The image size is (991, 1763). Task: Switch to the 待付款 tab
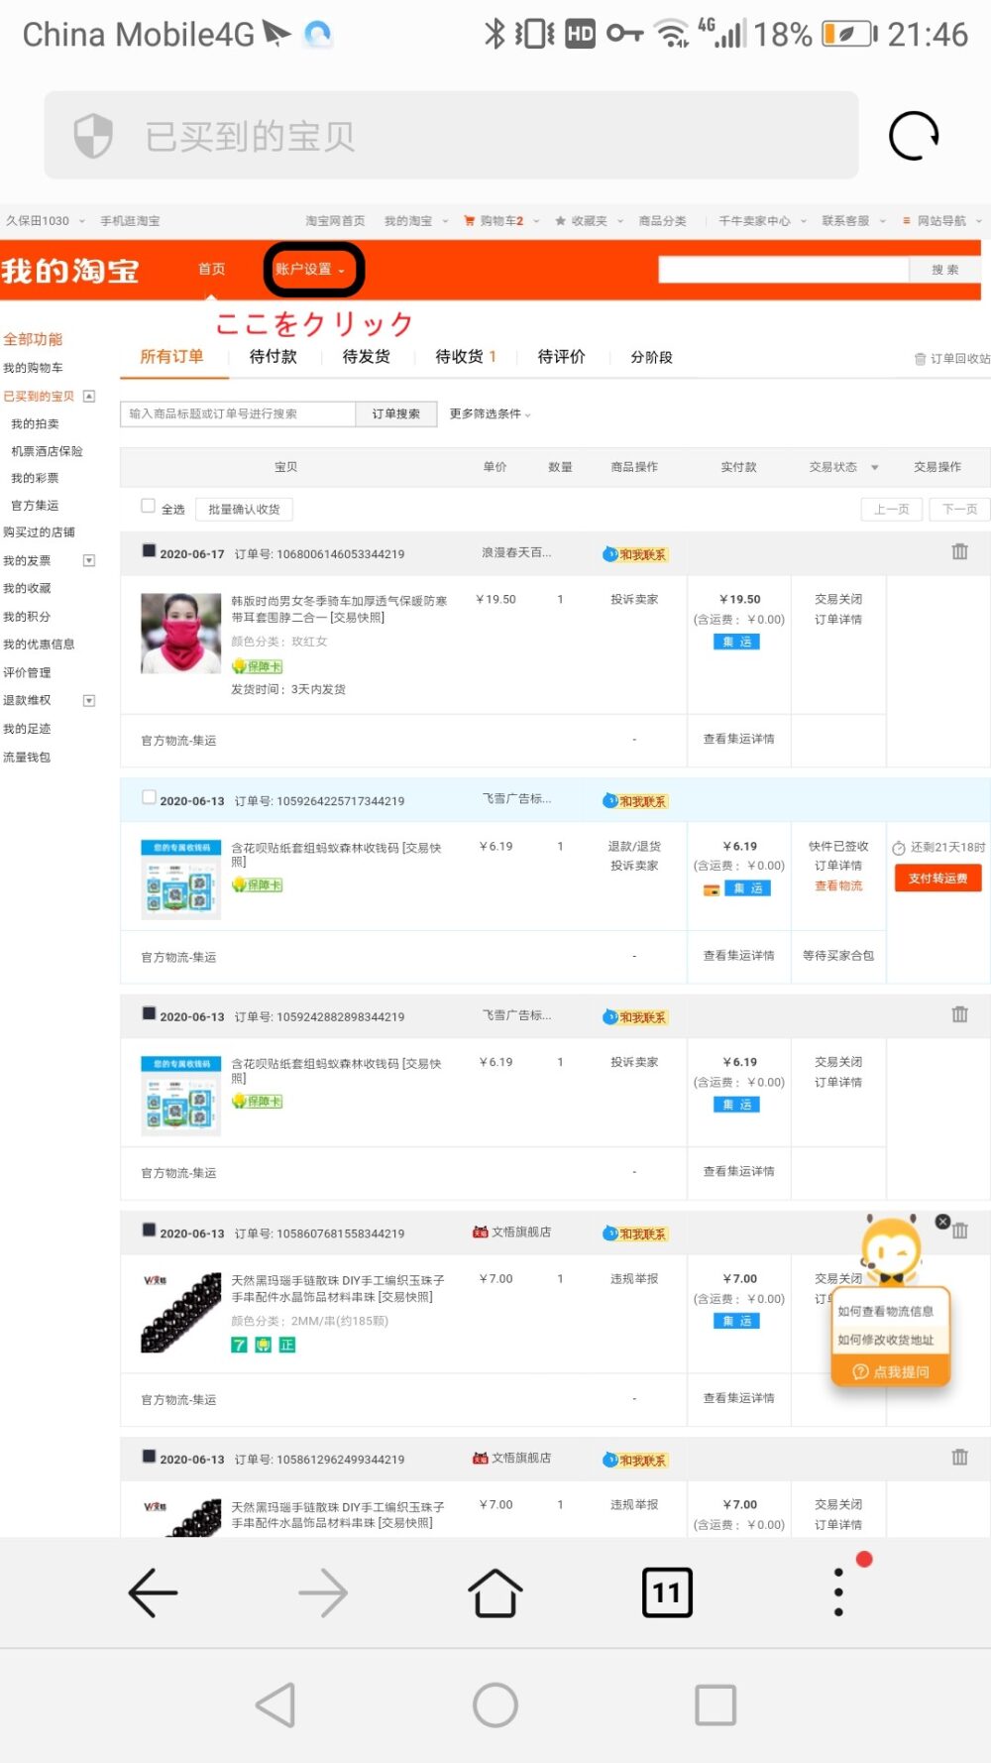(x=273, y=357)
